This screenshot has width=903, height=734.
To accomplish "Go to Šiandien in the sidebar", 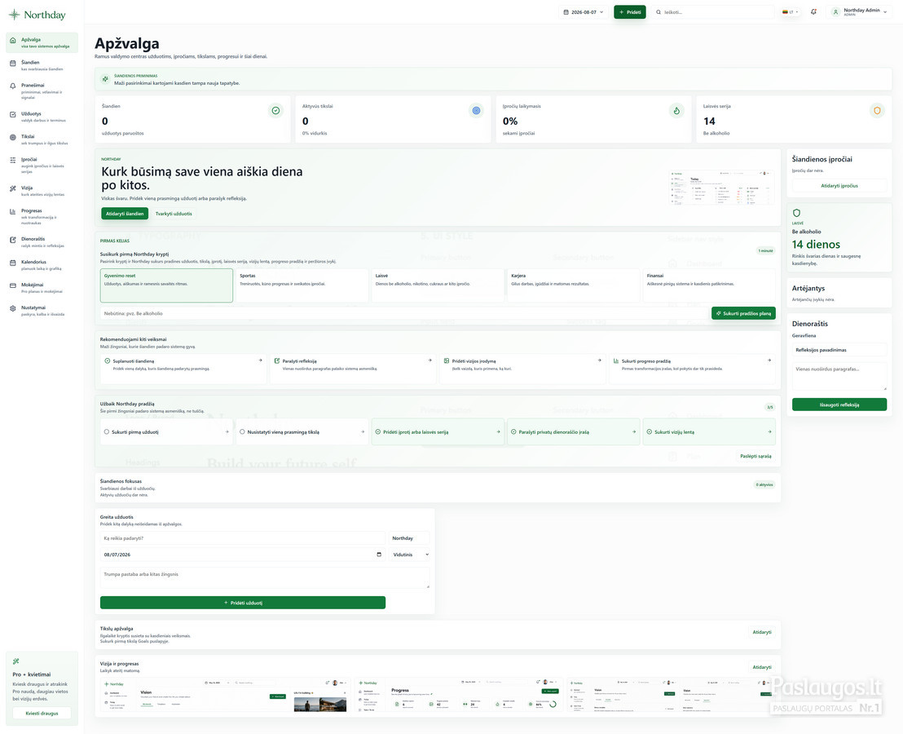I will tap(42, 65).
